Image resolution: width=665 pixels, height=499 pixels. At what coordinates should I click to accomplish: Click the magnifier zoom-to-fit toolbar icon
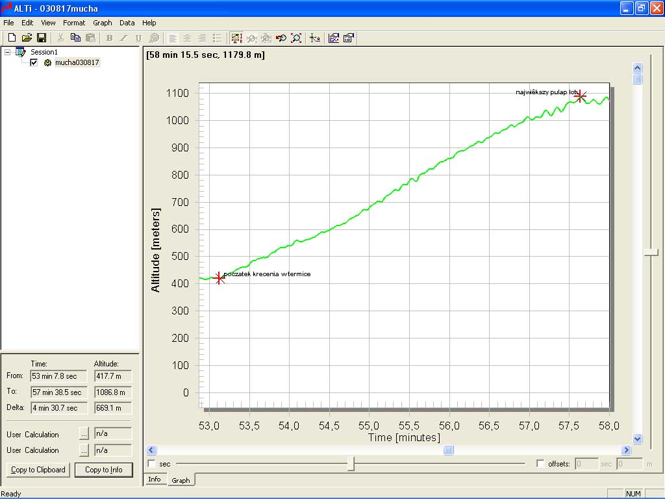pyautogui.click(x=296, y=38)
